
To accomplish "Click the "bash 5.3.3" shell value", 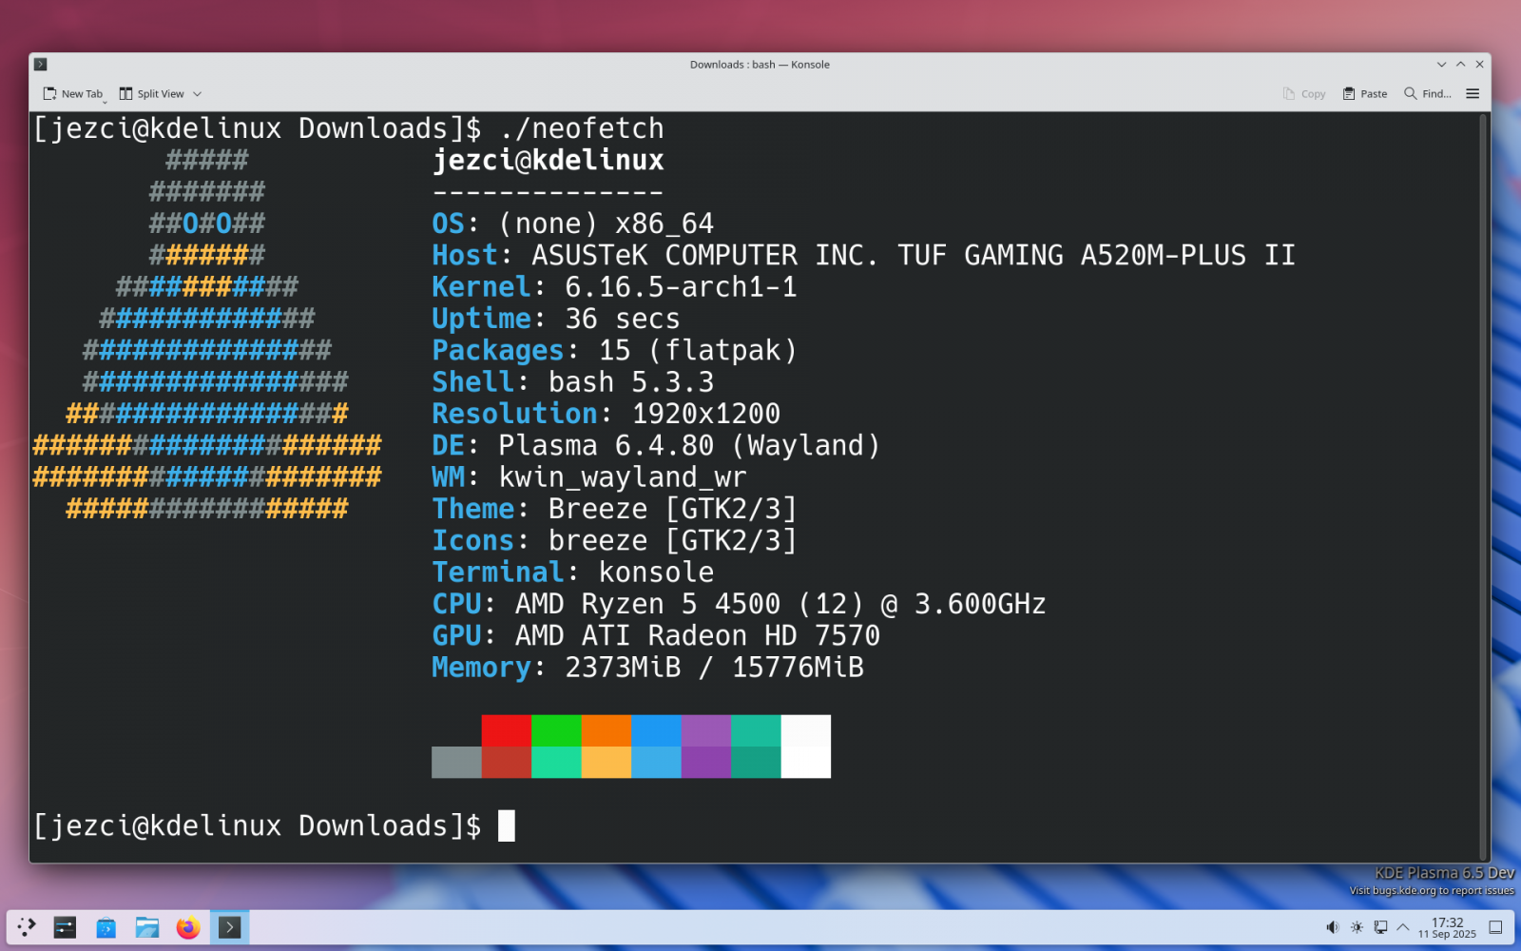I will tap(631, 381).
